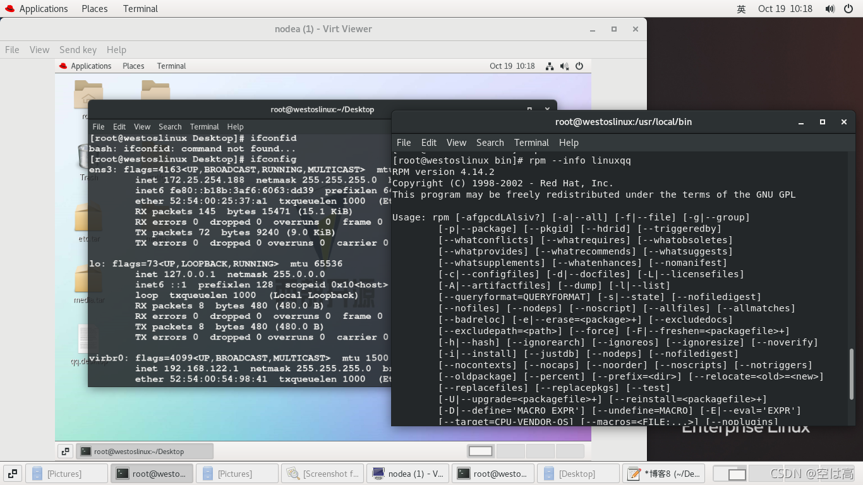Open Search menu in /usr/local/bin terminal
The height and width of the screenshot is (485, 863).
[490, 143]
